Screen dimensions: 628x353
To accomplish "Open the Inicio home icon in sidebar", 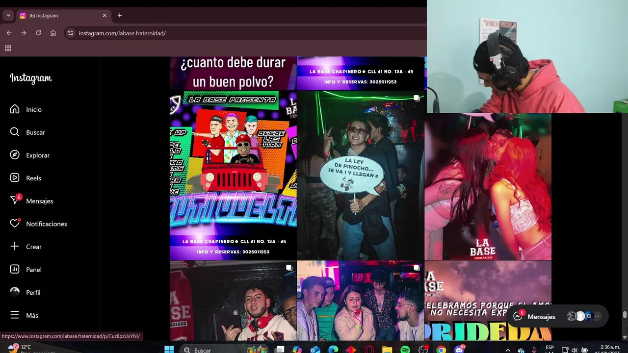I will tap(15, 109).
